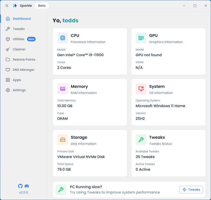211x200 pixels.
Task: Click the Storage card title
Action: click(x=79, y=137)
